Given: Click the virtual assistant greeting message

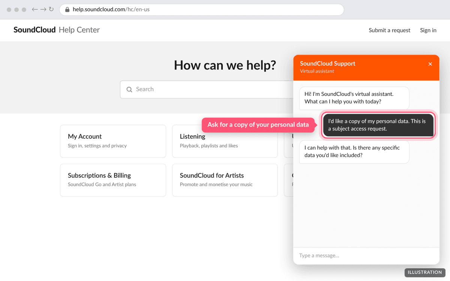Looking at the screenshot, I should tap(354, 98).
